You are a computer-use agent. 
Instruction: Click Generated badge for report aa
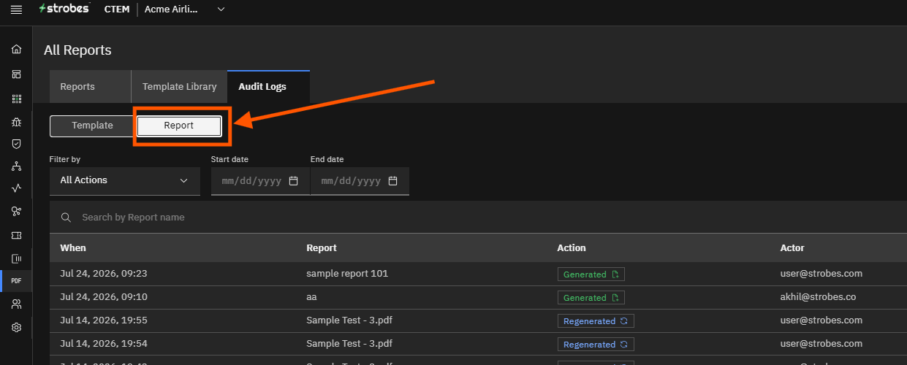tap(591, 298)
